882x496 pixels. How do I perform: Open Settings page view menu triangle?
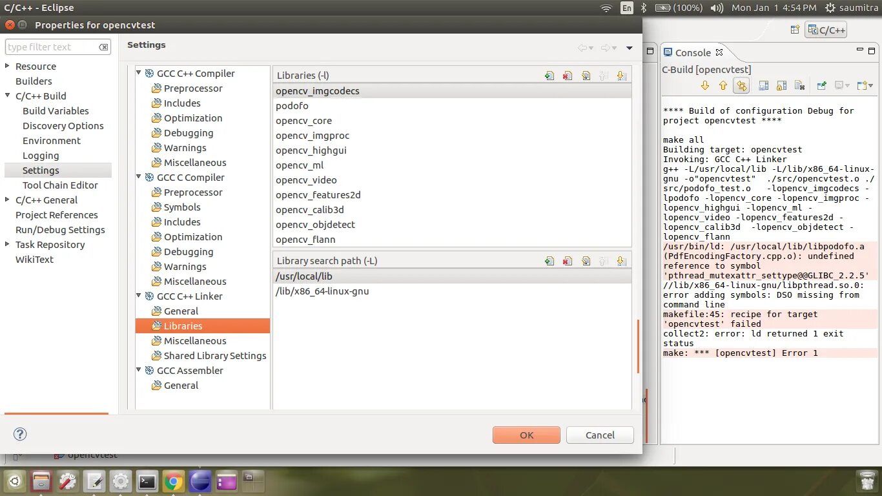click(630, 48)
